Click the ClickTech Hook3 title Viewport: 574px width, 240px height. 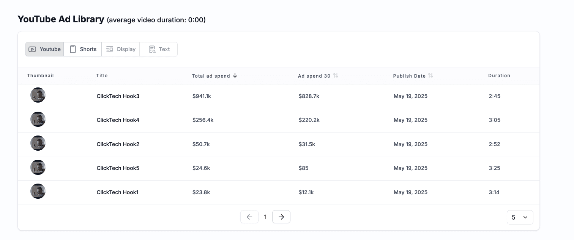(x=118, y=96)
